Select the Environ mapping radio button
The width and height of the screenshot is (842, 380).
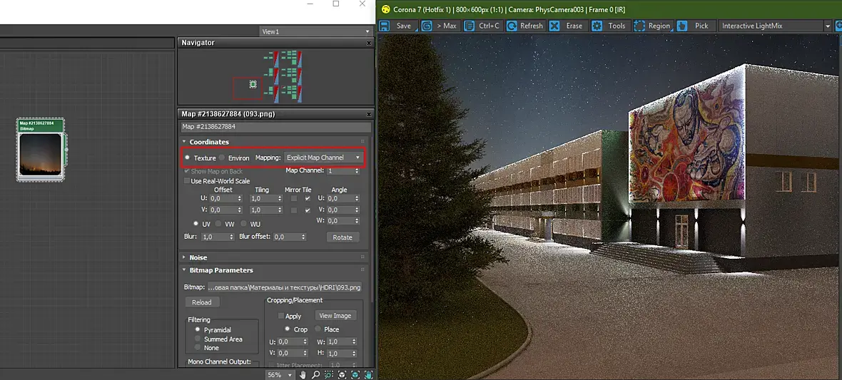click(x=222, y=158)
